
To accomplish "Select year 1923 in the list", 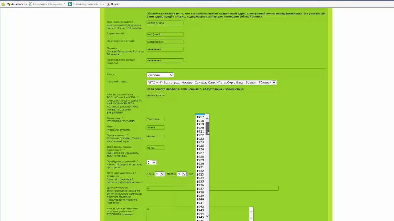I will tap(200, 139).
